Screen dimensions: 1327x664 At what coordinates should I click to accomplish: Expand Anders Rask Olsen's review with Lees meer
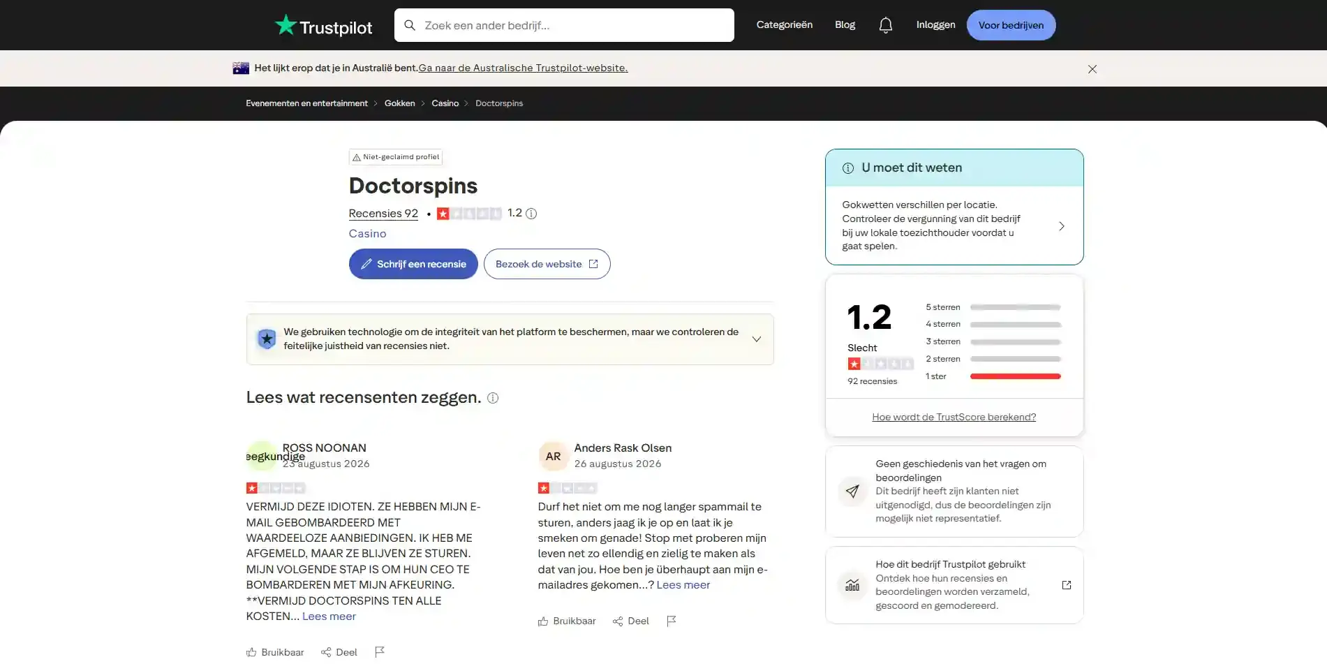point(683,585)
